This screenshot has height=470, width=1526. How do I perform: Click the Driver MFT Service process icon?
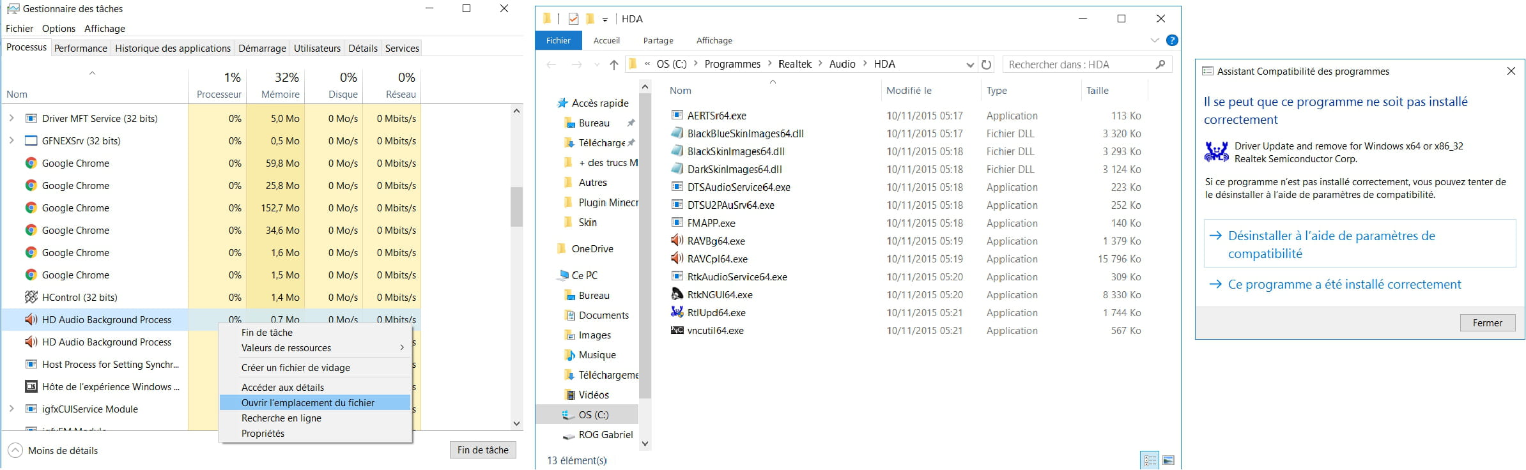(31, 118)
